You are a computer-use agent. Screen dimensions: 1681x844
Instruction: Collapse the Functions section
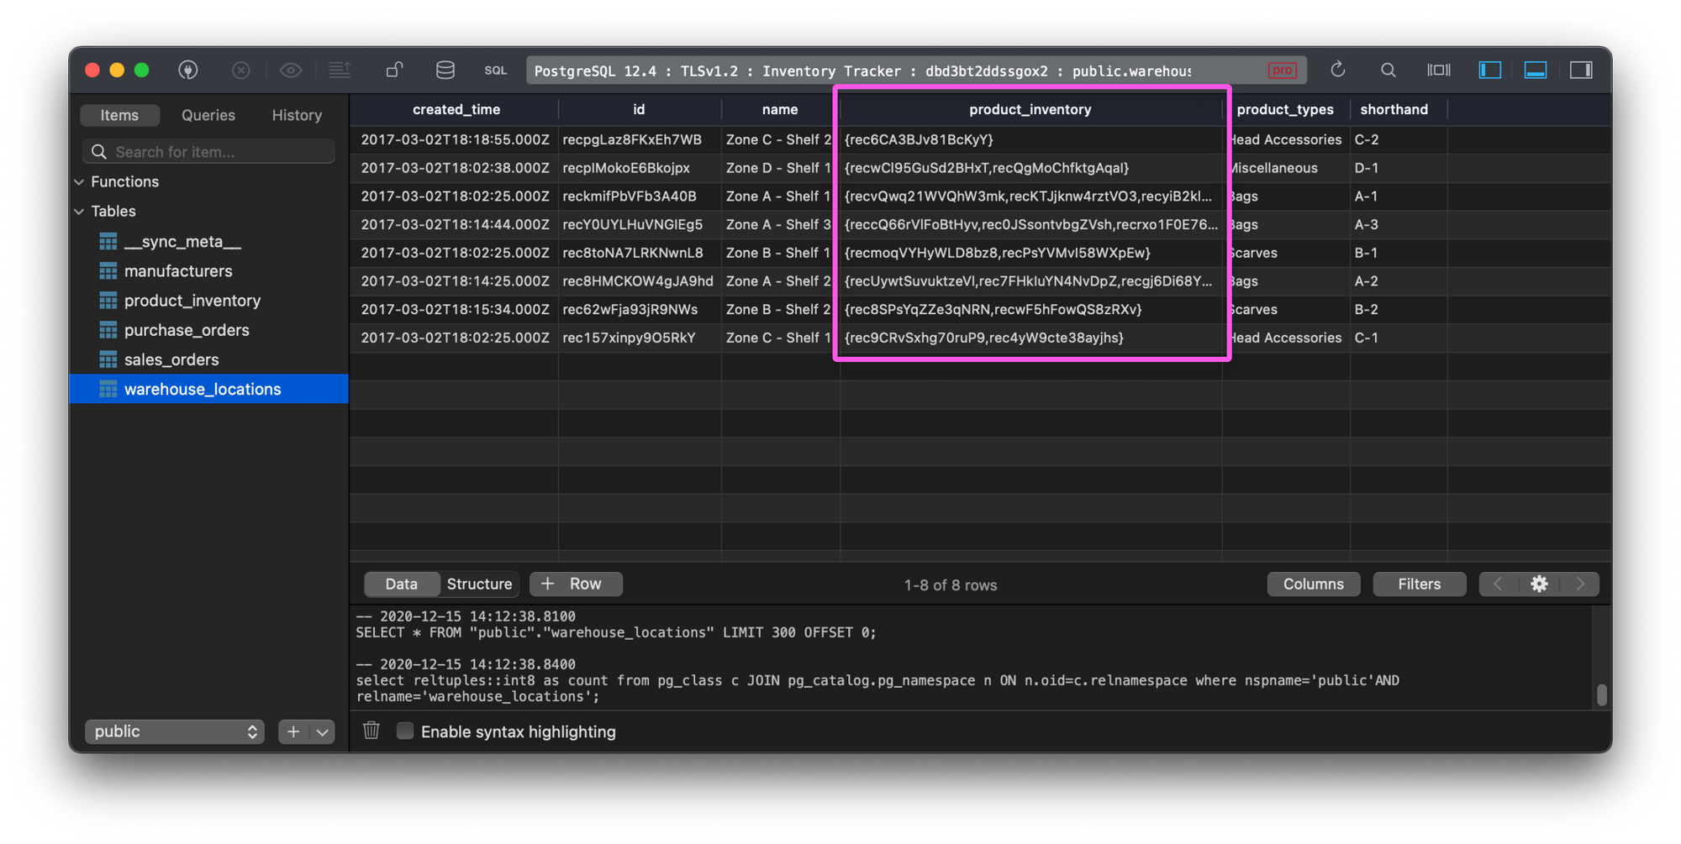pyautogui.click(x=80, y=182)
